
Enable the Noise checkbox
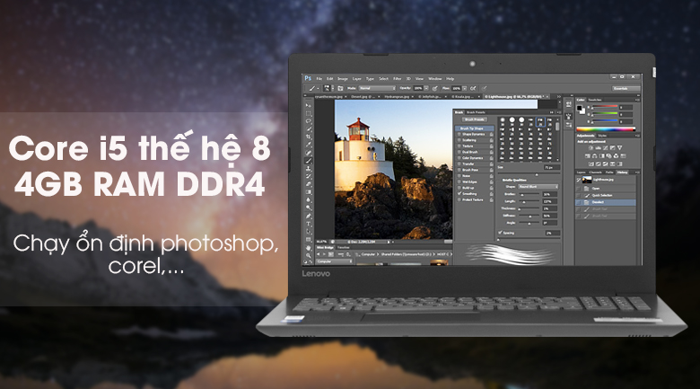(459, 176)
